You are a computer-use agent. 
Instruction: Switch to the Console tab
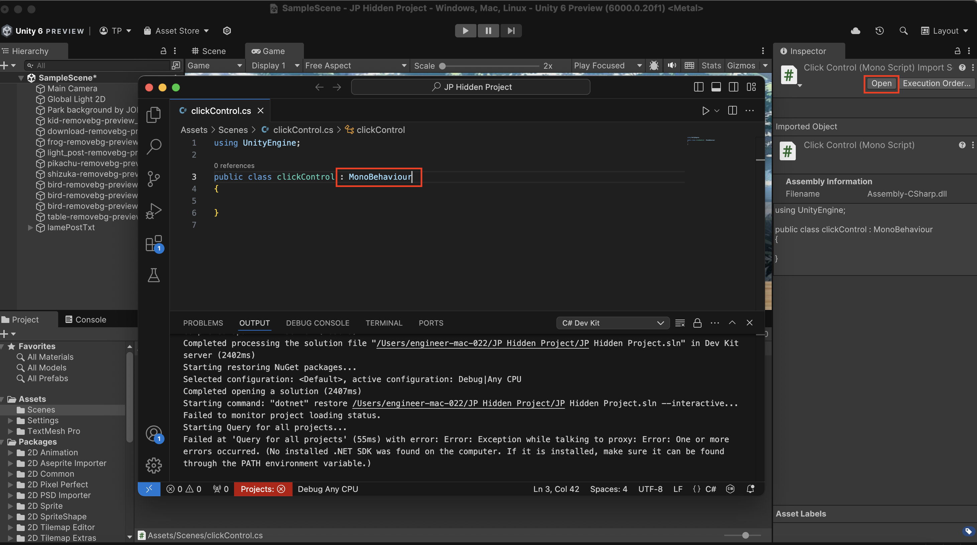point(86,320)
